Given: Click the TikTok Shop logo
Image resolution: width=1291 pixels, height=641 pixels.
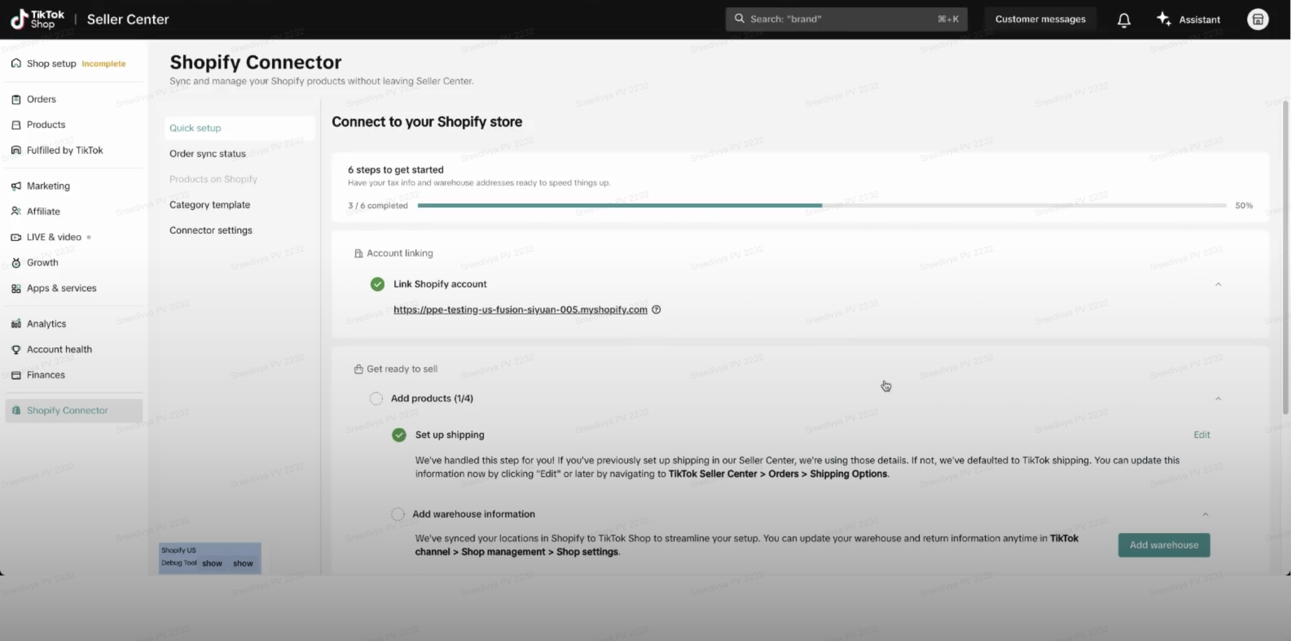Looking at the screenshot, I should [x=38, y=19].
